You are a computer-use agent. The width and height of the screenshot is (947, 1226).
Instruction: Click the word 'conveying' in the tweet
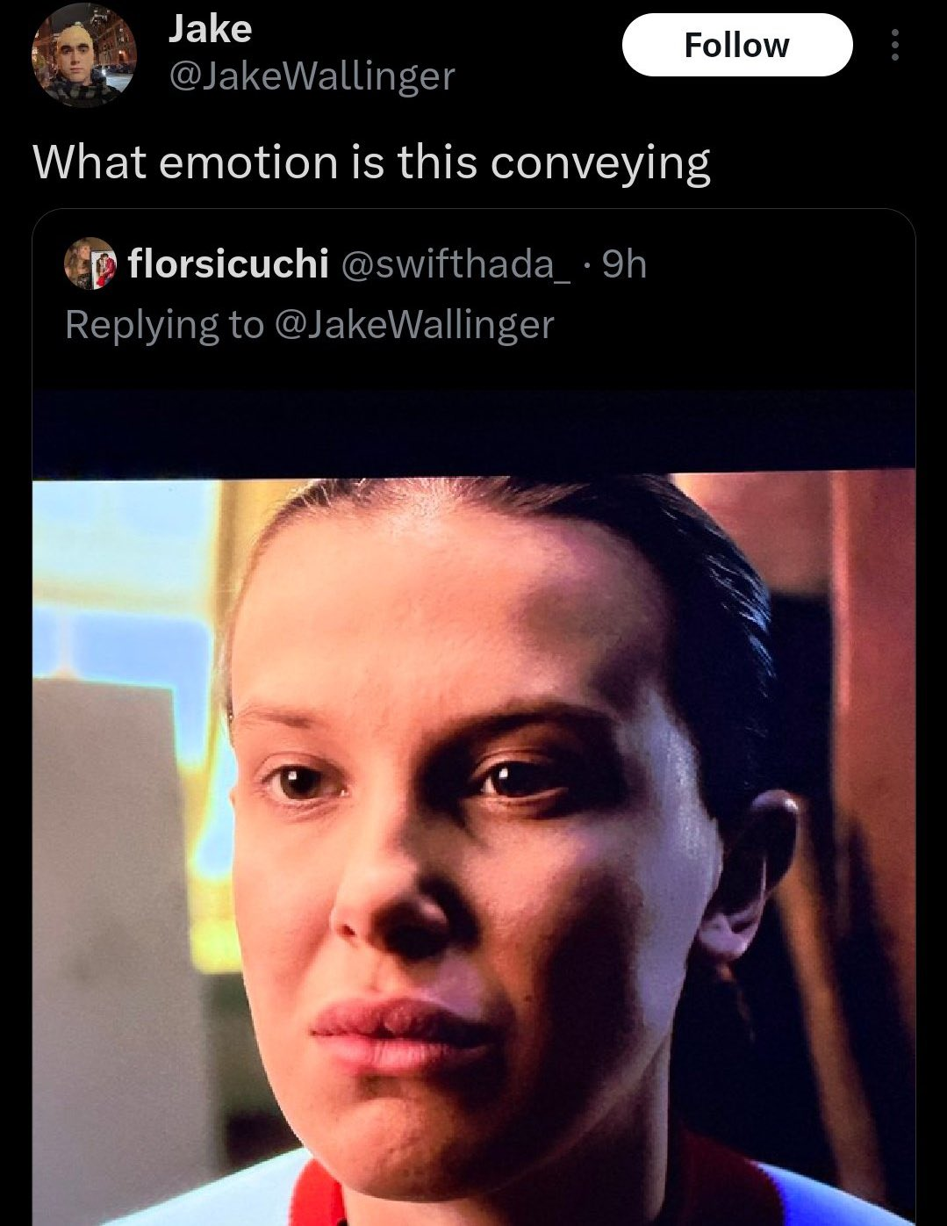point(600,163)
